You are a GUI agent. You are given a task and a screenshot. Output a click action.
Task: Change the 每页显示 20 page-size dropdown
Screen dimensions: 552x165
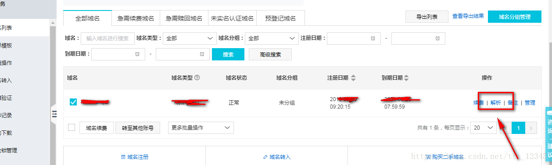coord(484,128)
